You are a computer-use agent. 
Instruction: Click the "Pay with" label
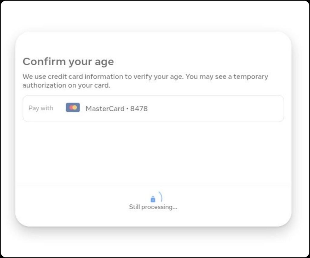41,108
